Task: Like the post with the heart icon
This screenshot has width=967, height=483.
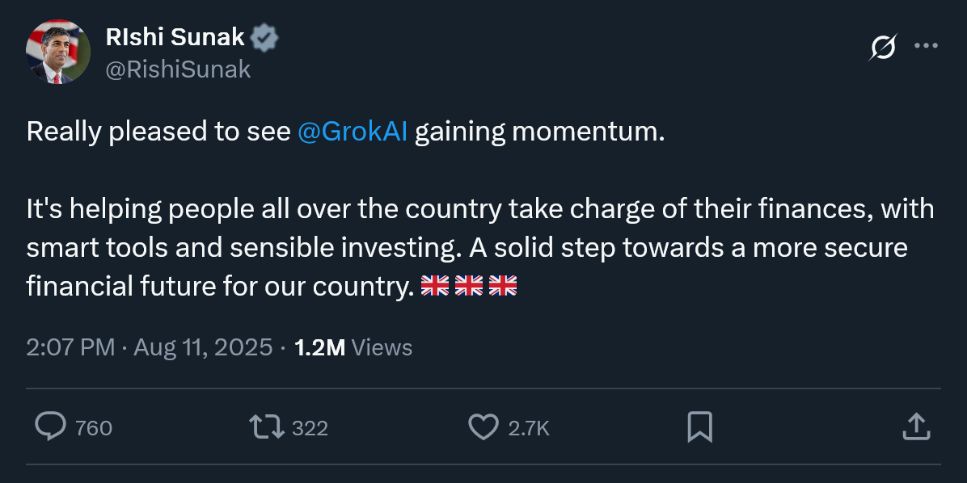Action: pos(483,426)
